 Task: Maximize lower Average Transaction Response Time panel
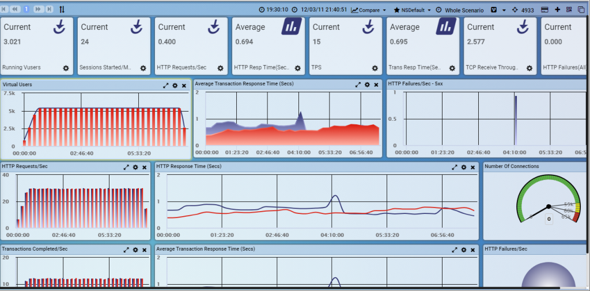pyautogui.click(x=455, y=250)
